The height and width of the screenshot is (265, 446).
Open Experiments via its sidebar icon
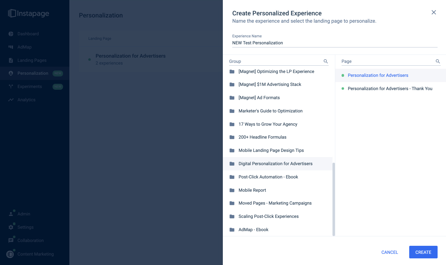click(x=11, y=86)
